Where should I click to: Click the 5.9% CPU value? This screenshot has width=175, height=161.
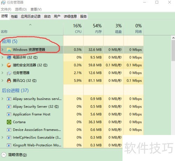78,80
